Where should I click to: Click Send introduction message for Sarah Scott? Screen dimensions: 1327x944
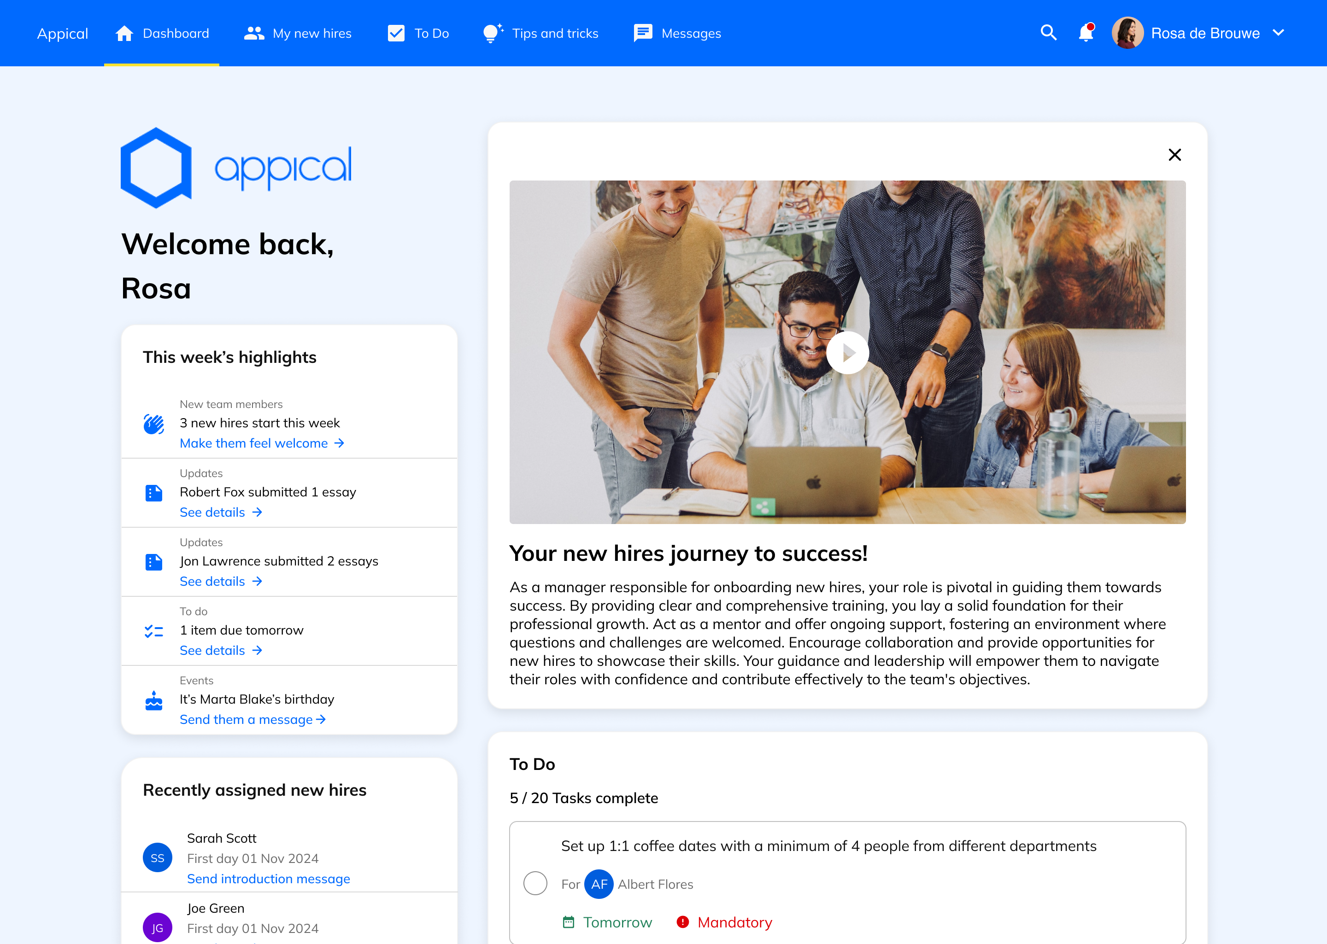click(268, 878)
